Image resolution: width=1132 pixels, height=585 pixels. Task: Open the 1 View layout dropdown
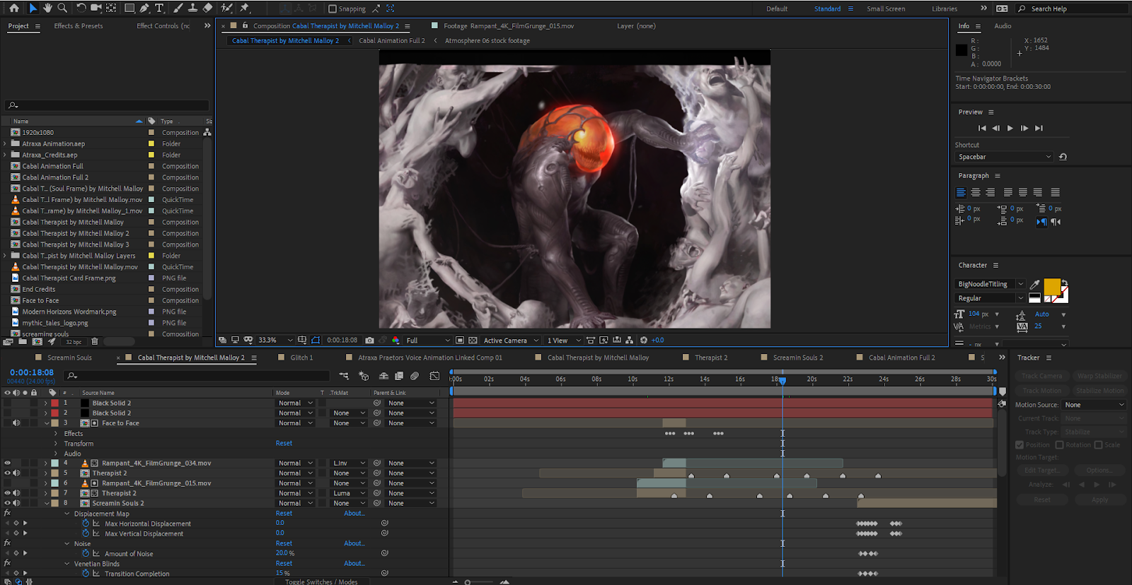pos(564,341)
